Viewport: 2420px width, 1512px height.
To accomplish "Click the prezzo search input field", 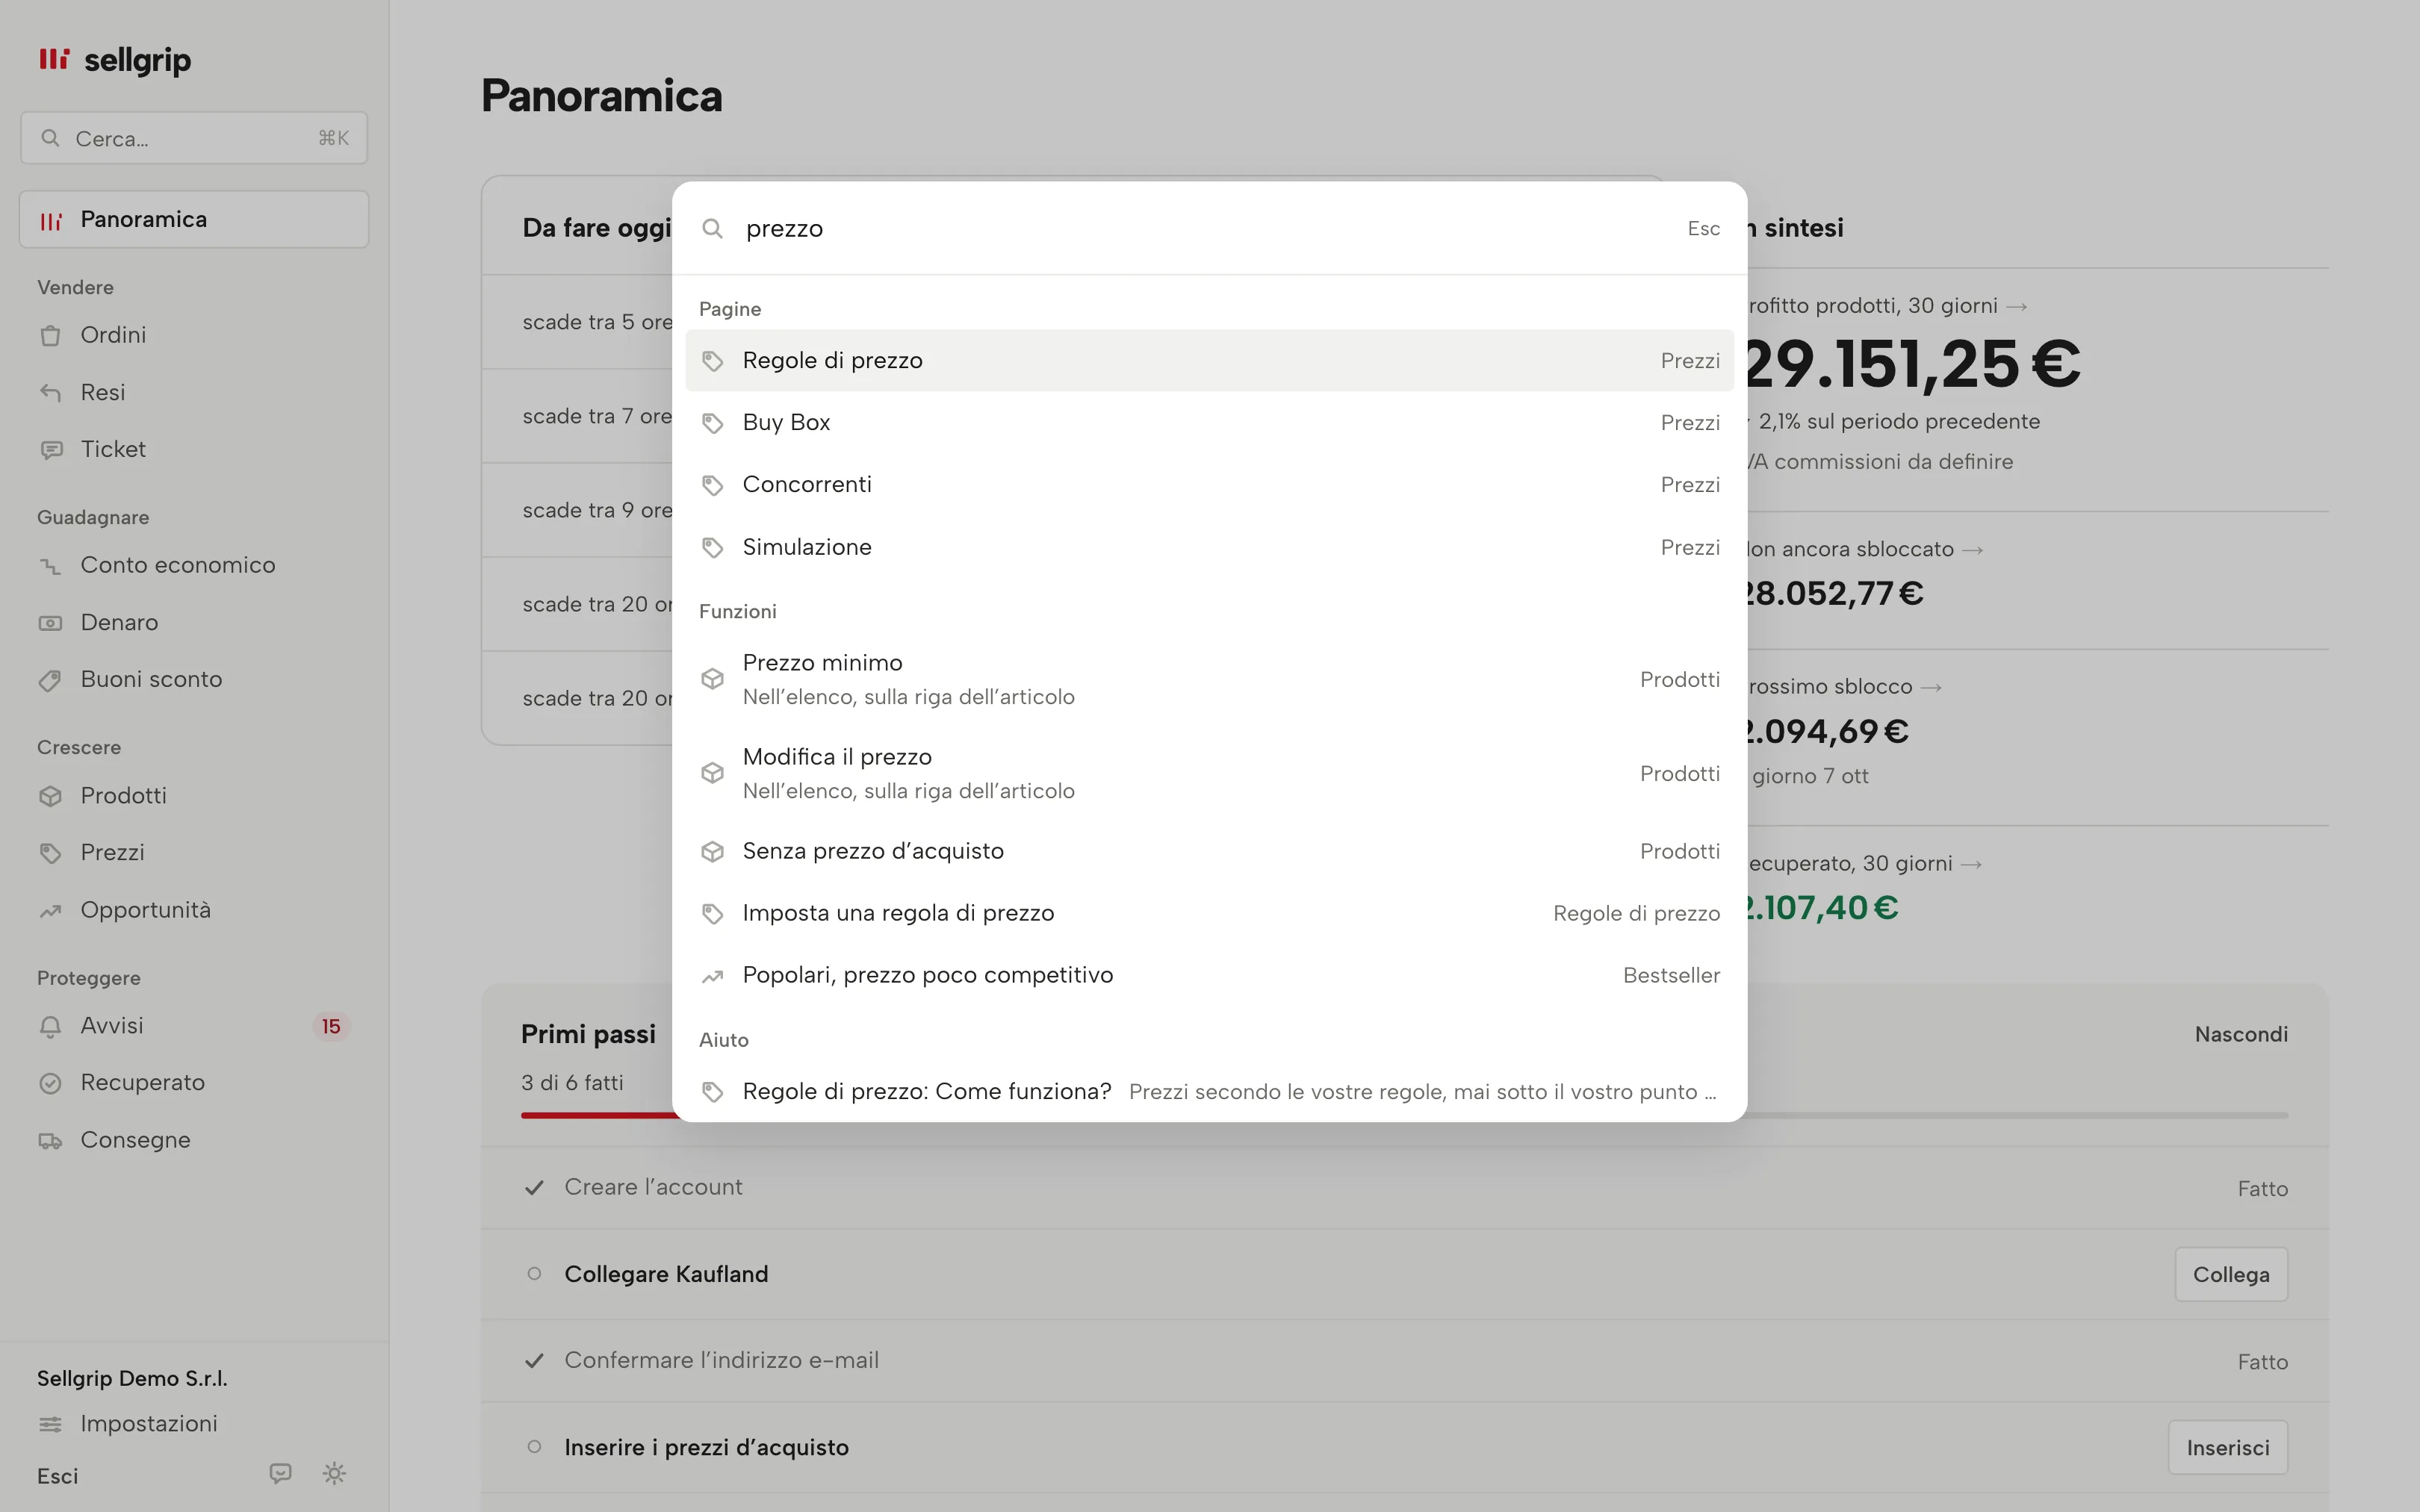I will 1205,228.
